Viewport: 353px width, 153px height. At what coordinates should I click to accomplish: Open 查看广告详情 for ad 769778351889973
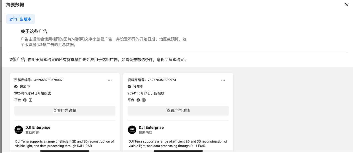(178, 111)
